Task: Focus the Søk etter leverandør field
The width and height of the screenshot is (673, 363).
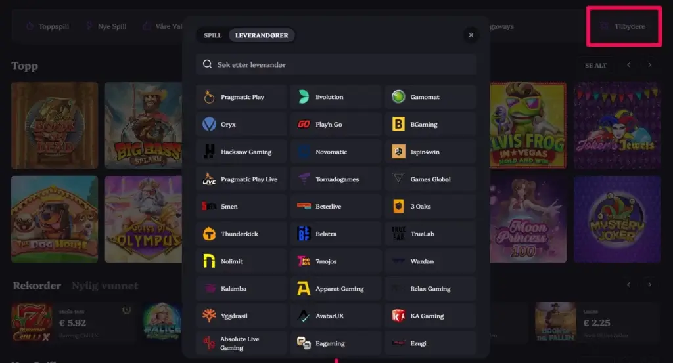Action: coord(336,64)
